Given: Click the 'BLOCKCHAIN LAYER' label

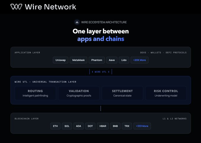Looking at the screenshot, I should click(27, 119).
